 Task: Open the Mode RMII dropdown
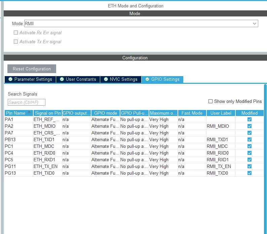pyautogui.click(x=141, y=23)
